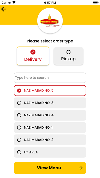The image size is (100, 178).
Task: Tap the United King logo
Action: [50, 21]
